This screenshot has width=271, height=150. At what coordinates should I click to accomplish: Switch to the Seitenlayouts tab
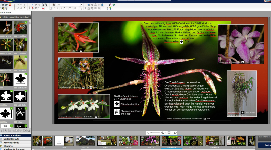[x=11, y=139]
